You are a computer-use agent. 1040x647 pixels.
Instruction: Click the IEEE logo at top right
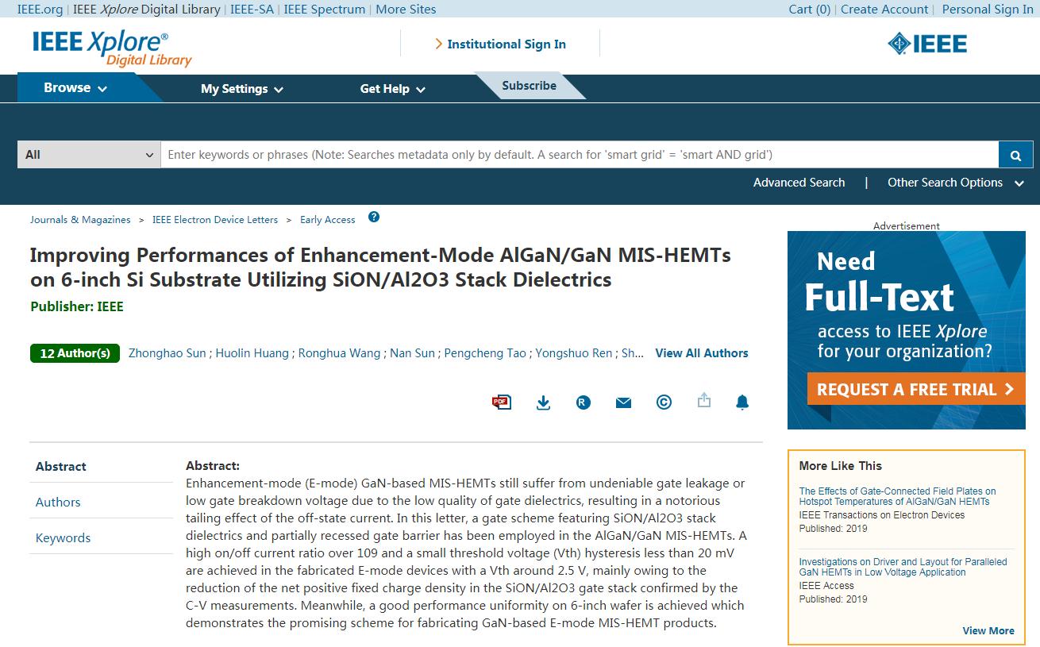point(927,44)
